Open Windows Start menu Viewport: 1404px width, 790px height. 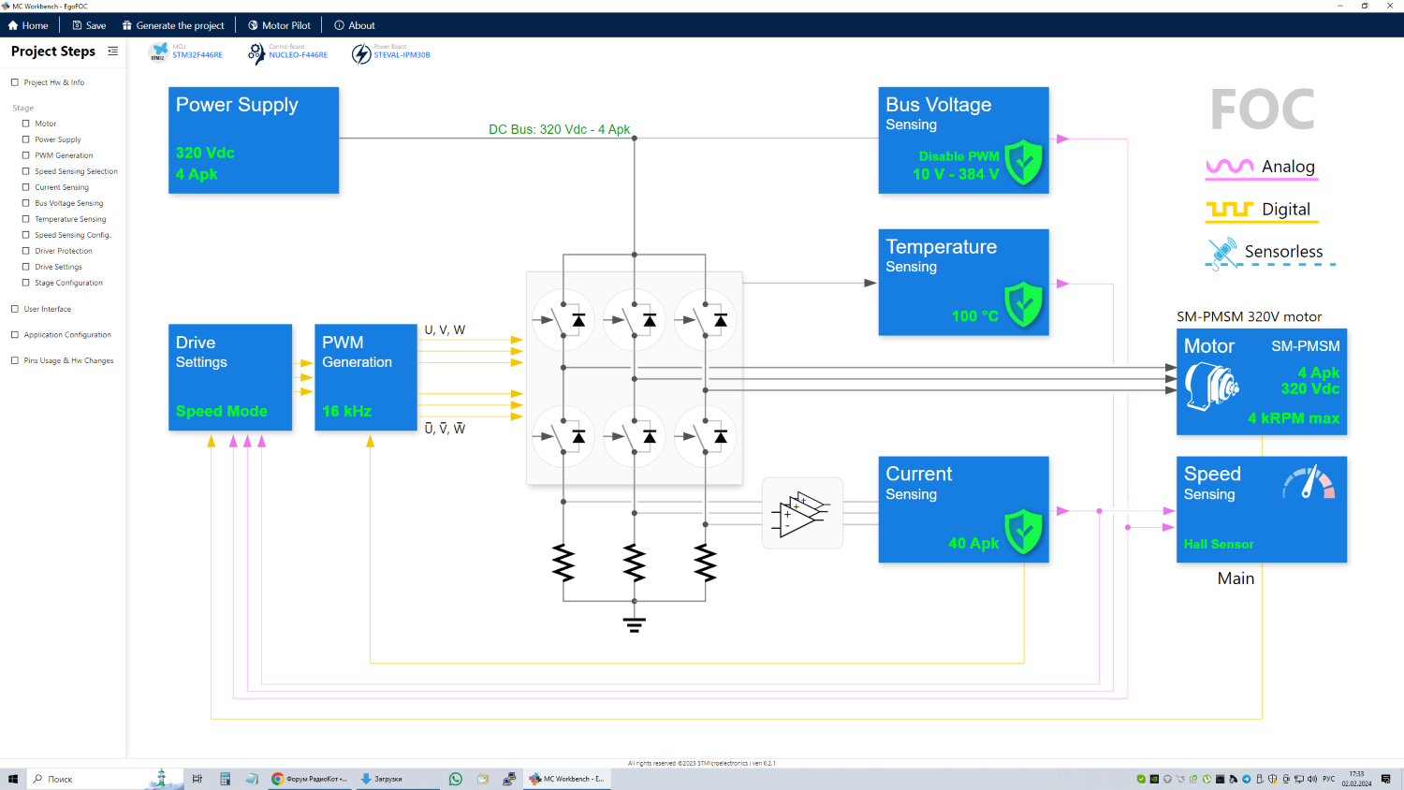[x=13, y=779]
